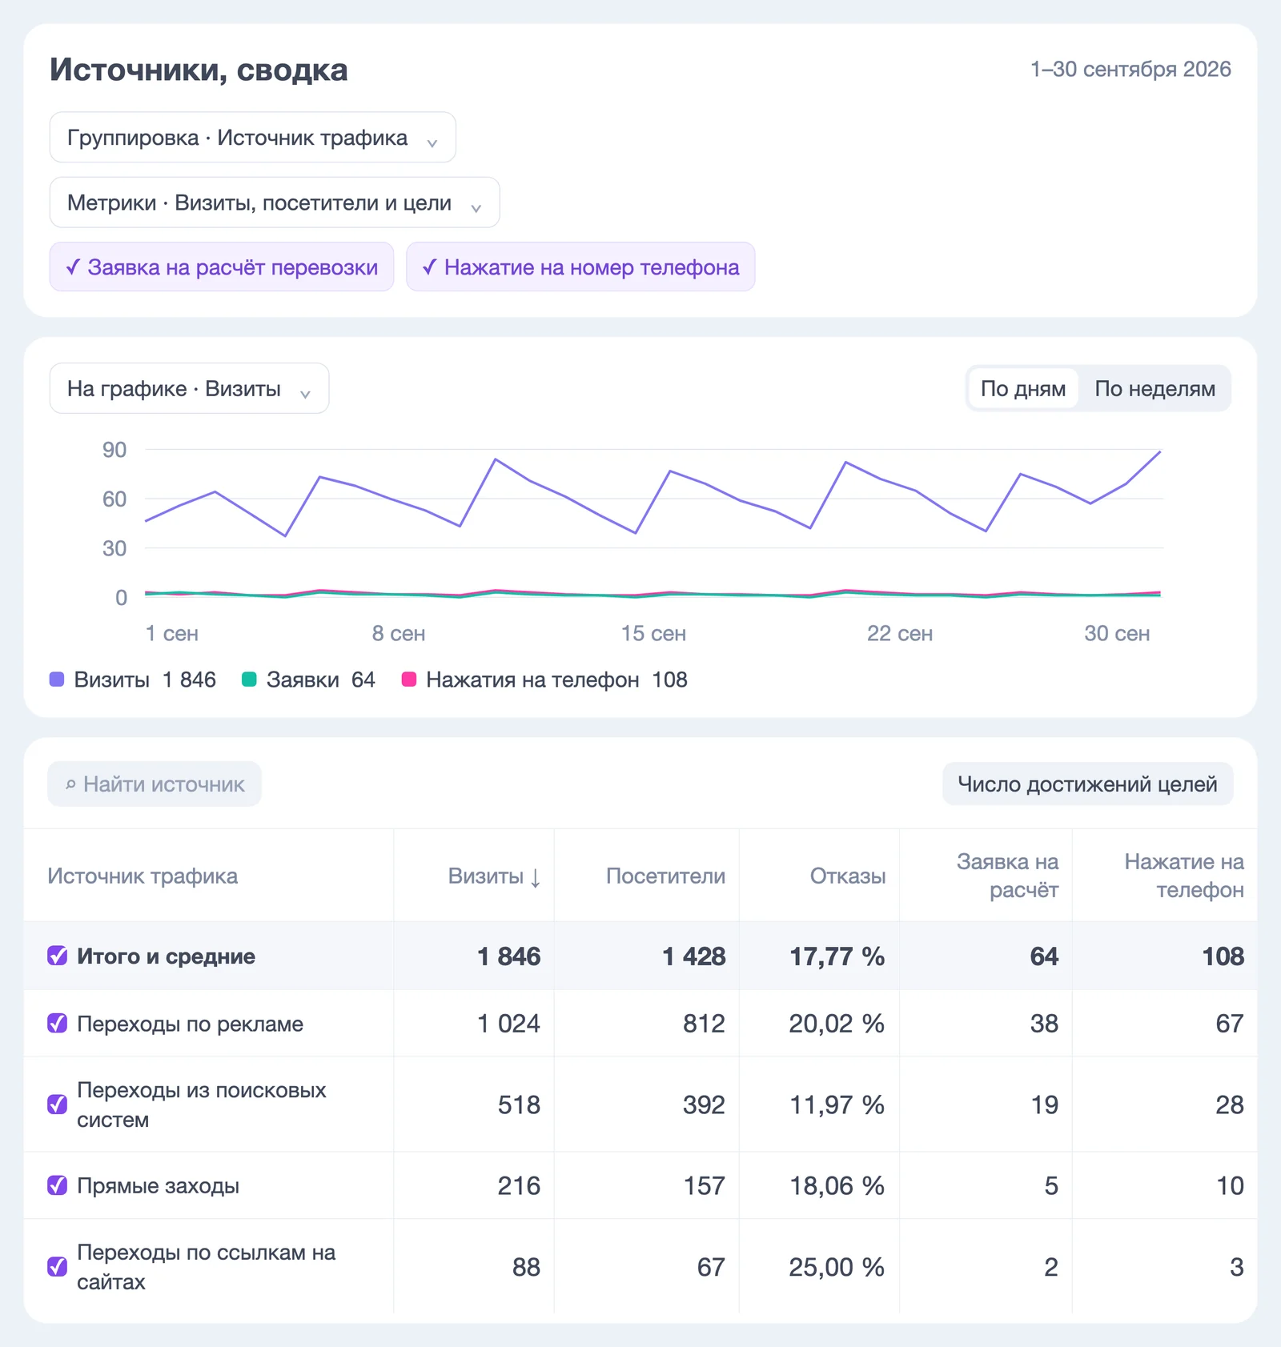Toggle the Переходы по рекламе checkbox

pos(58,1023)
